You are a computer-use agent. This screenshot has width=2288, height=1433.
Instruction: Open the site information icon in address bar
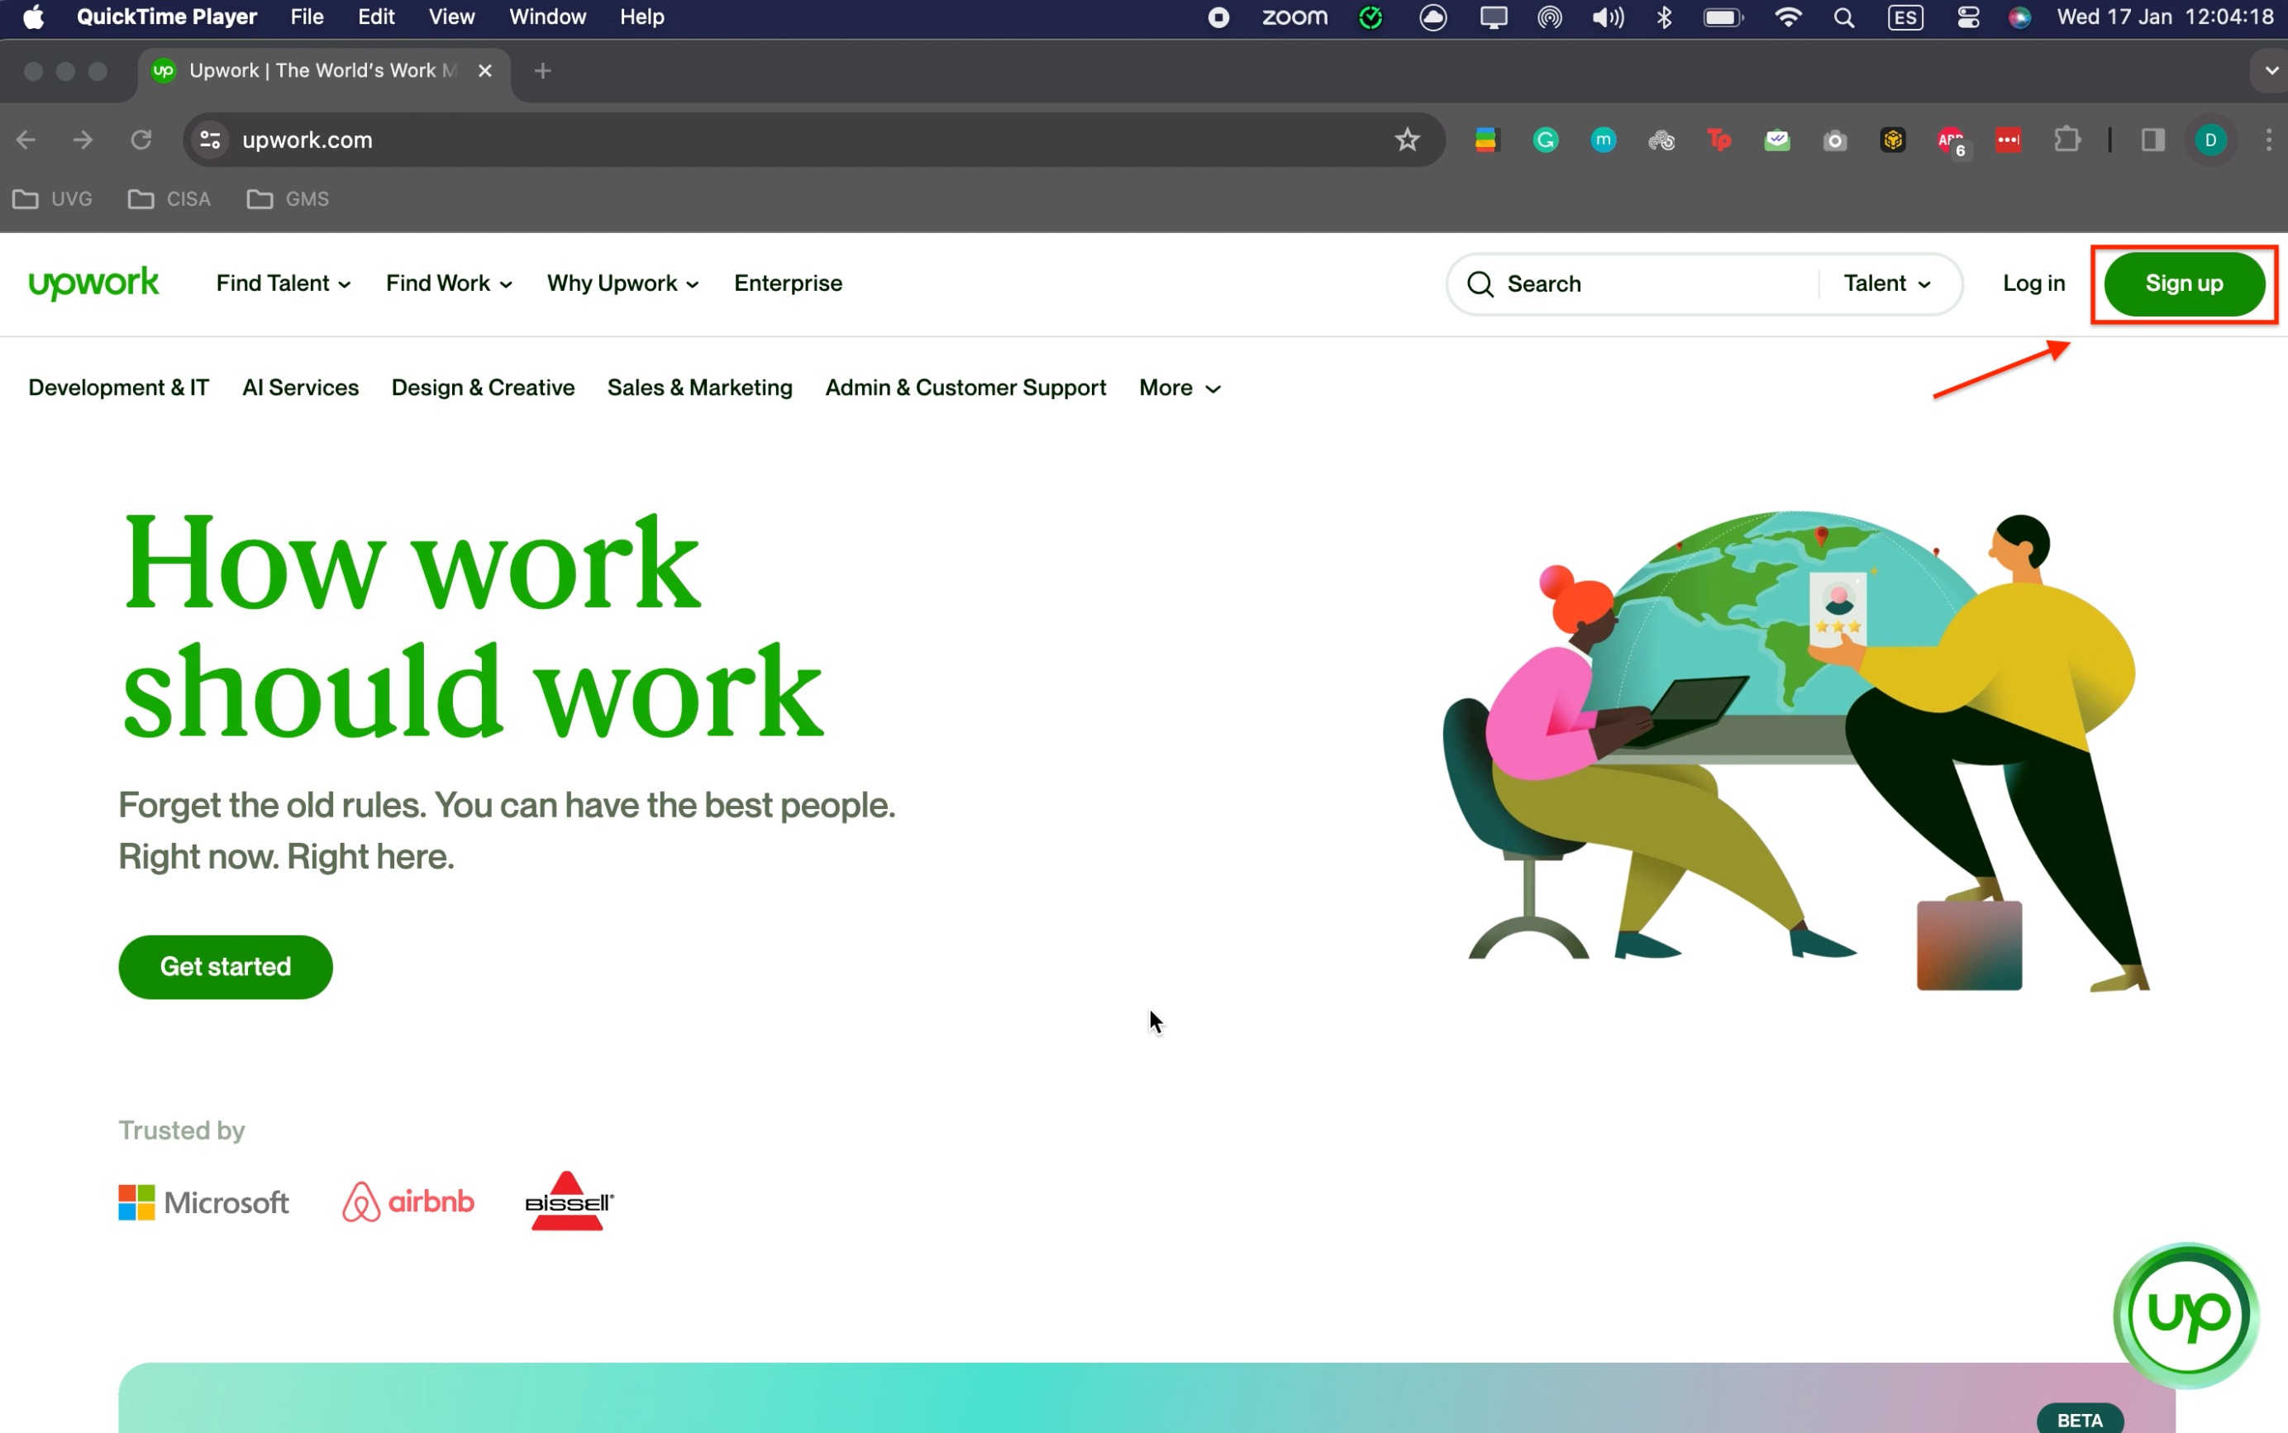point(209,140)
